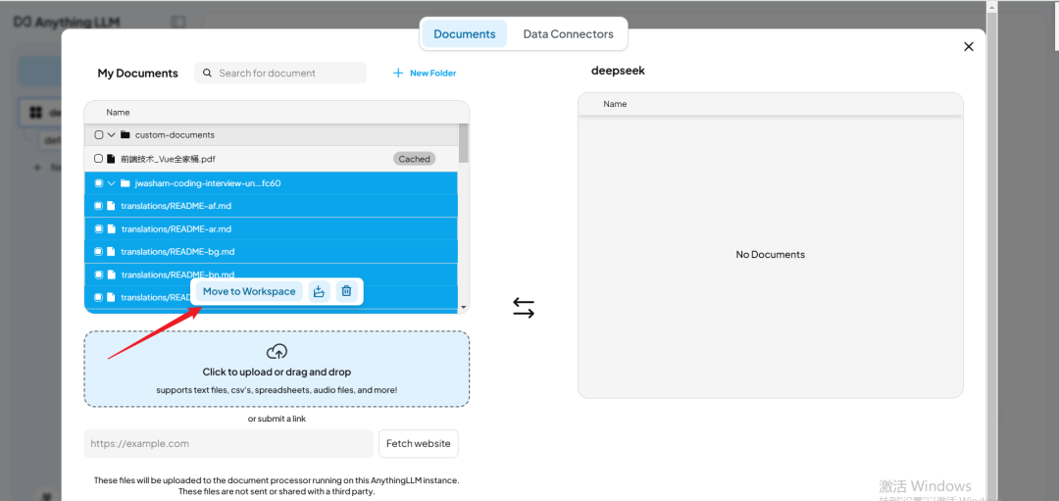This screenshot has width=1059, height=501.
Task: Uncheck the README-ar.md checkbox
Action: [x=99, y=228]
